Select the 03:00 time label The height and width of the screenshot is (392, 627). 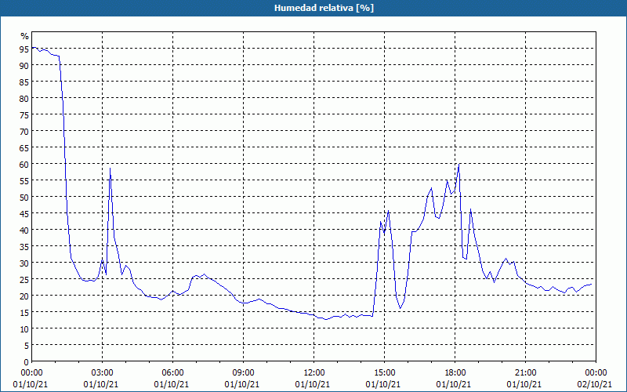click(x=103, y=373)
